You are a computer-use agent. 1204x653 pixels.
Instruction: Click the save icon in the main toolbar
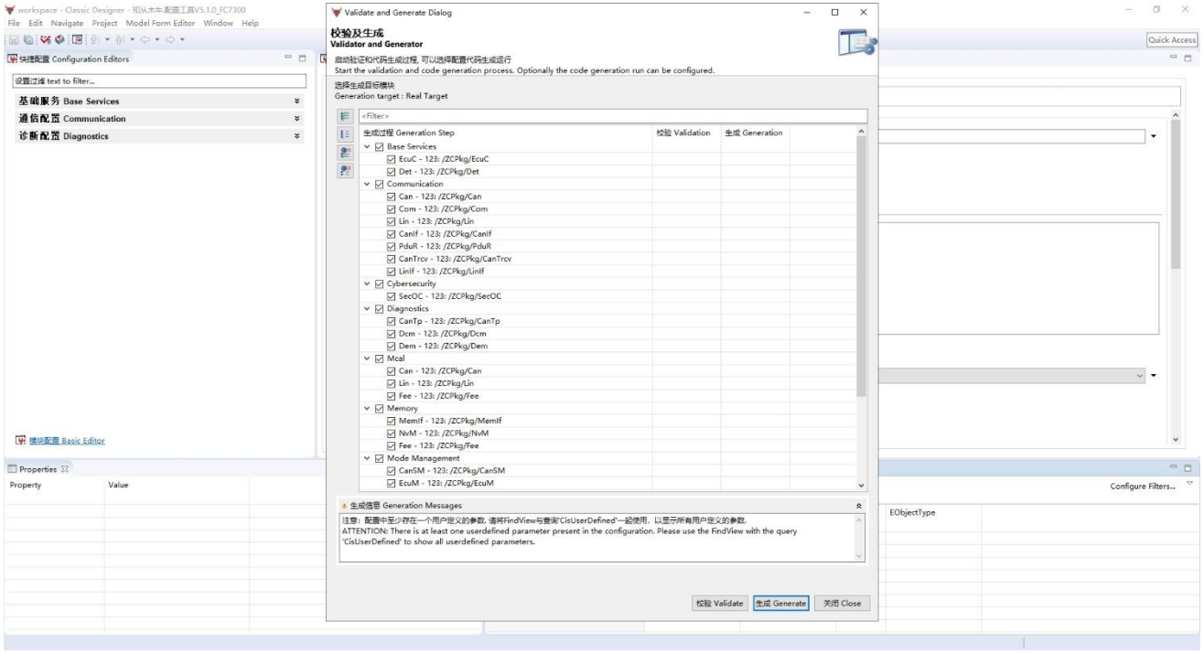pos(12,41)
